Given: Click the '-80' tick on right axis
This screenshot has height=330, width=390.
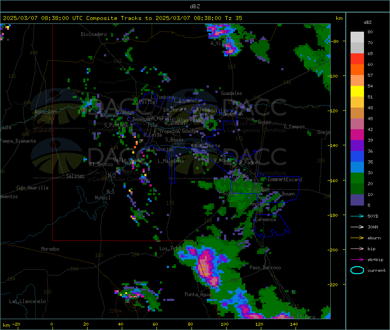Looking at the screenshot, I should coord(336,41).
